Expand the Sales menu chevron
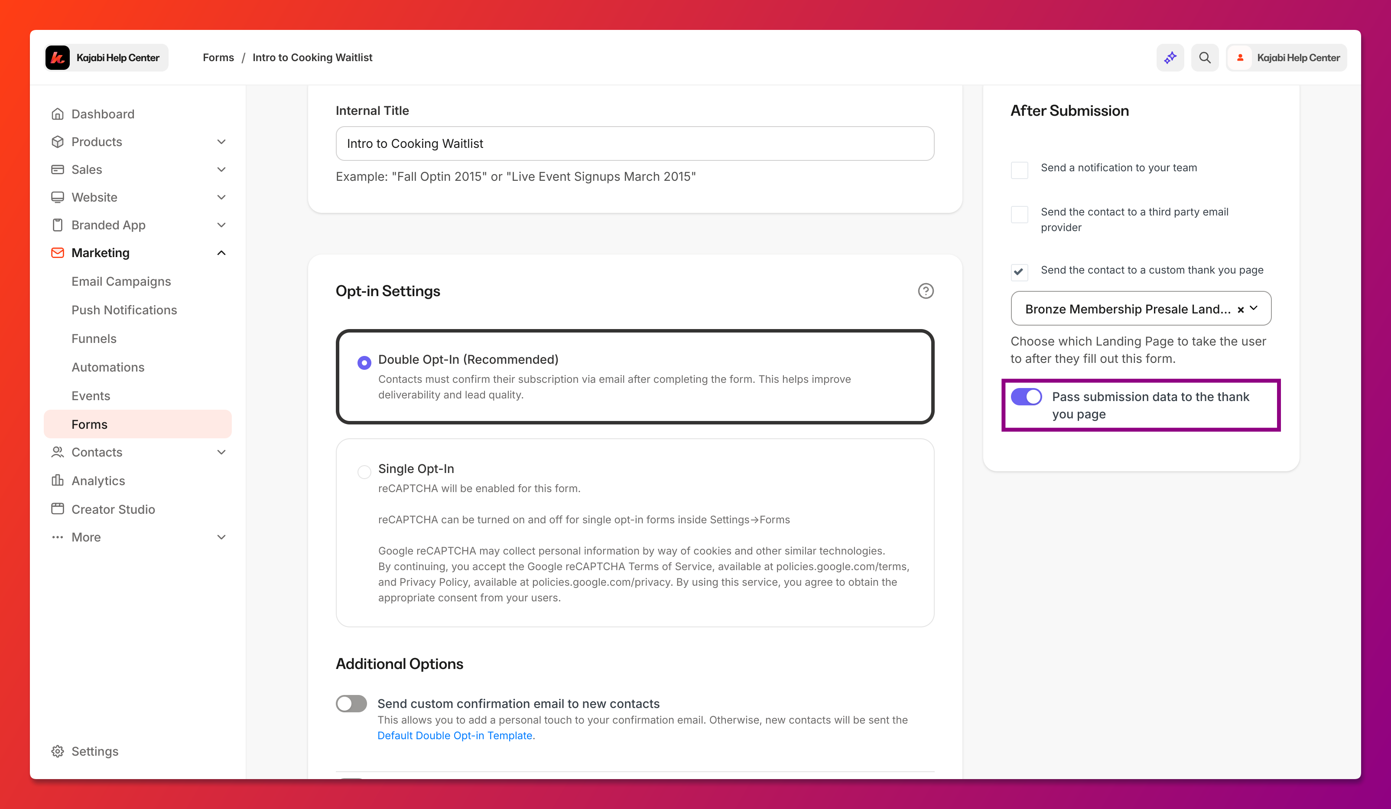Viewport: 1391px width, 809px height. 221,169
